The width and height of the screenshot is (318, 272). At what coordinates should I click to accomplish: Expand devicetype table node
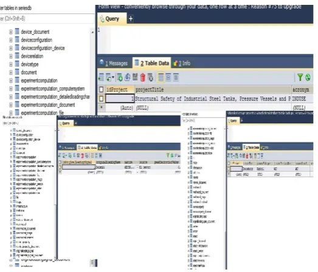(x=11, y=64)
